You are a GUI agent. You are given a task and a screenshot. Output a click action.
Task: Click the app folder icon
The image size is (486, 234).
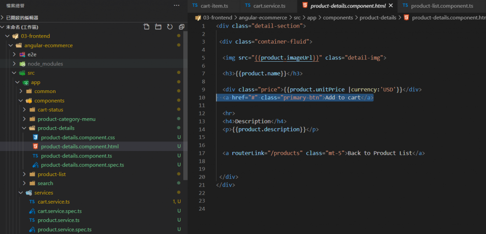coord(26,82)
